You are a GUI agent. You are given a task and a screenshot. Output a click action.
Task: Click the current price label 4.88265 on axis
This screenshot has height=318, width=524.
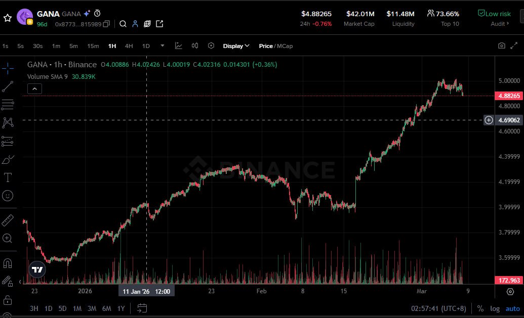[x=509, y=96]
